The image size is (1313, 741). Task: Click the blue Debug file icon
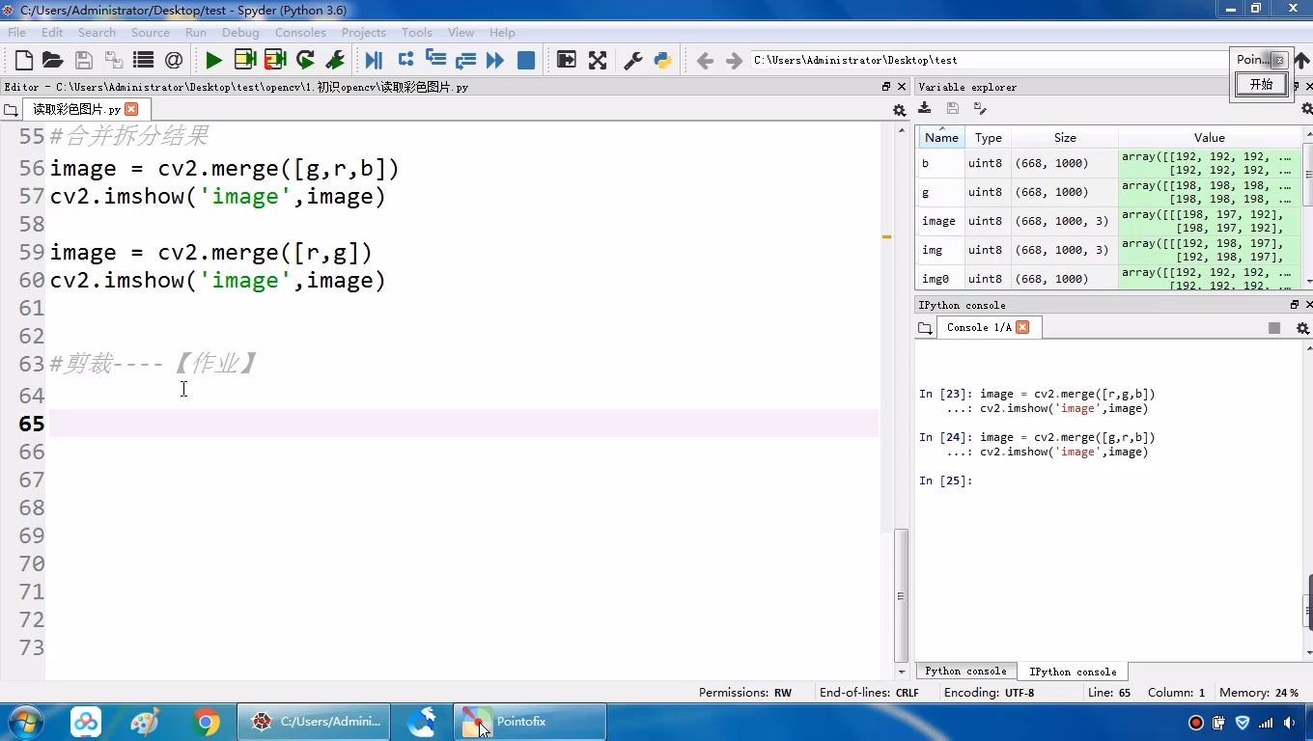(x=374, y=61)
